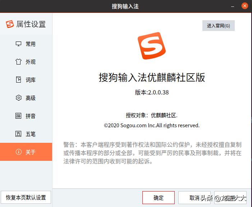Click the shirt icon beside 外观
This screenshot has width=252, height=207.
(x=18, y=62)
